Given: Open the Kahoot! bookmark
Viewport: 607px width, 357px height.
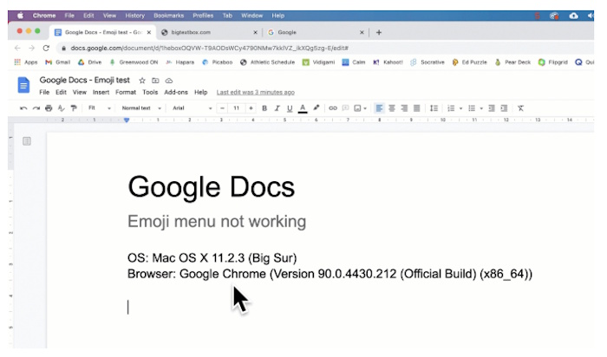Looking at the screenshot, I should click(388, 62).
